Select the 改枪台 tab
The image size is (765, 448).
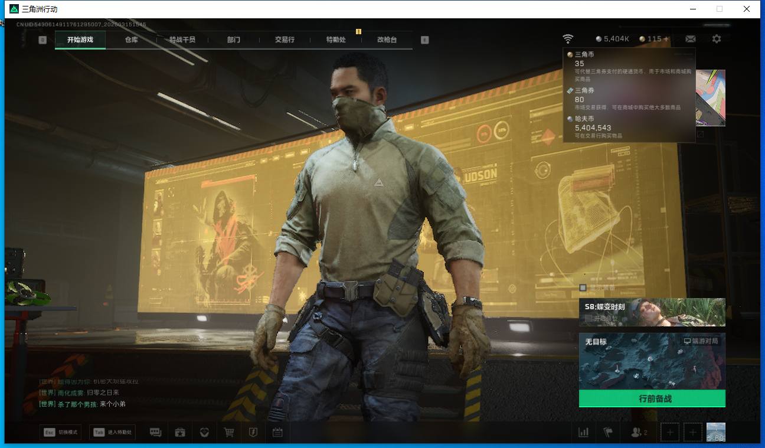387,40
